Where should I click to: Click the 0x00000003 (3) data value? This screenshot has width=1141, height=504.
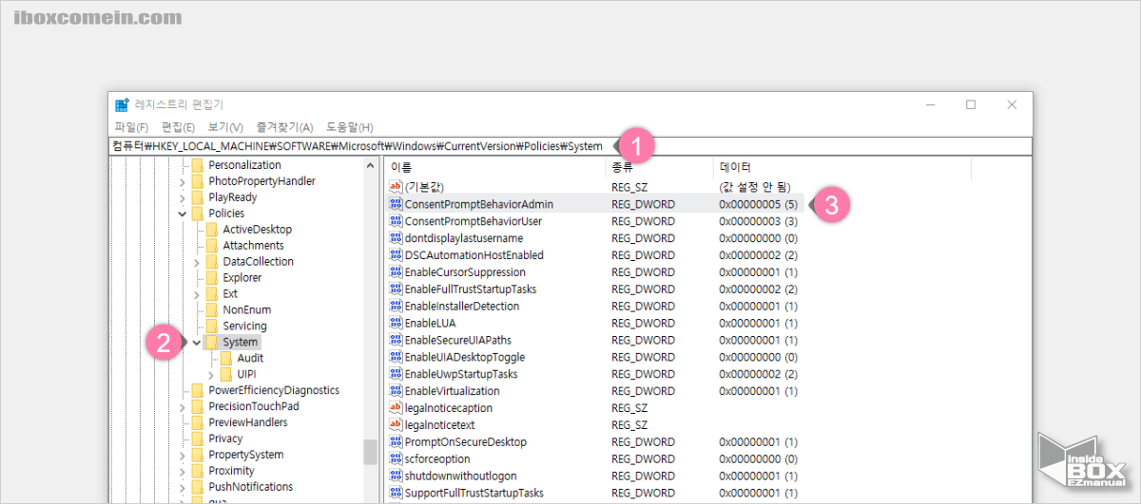tap(758, 221)
